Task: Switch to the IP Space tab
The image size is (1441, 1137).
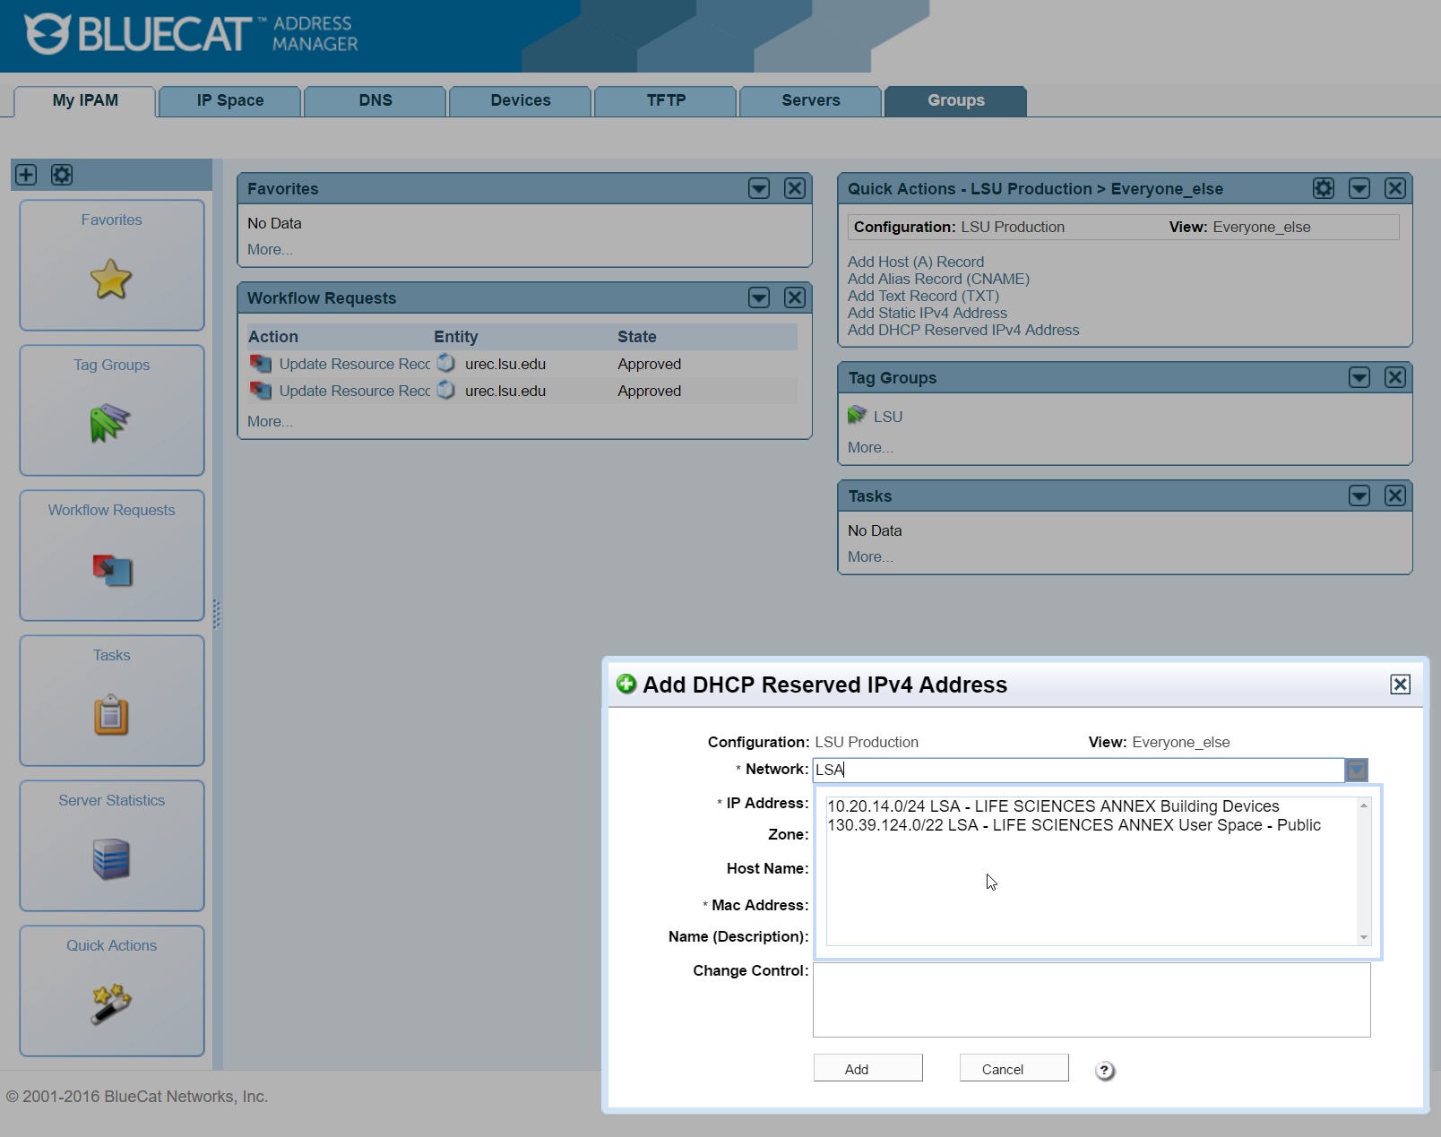Action: click(x=230, y=100)
